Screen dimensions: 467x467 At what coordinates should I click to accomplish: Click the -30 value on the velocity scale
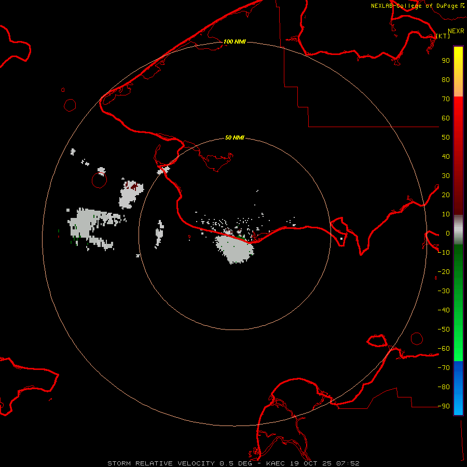tap(444, 291)
